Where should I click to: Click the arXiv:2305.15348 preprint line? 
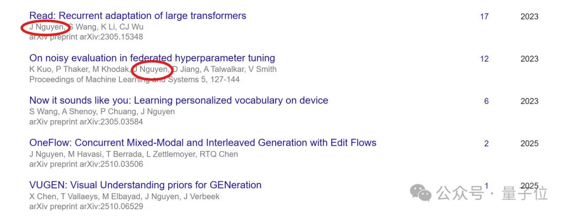tap(86, 37)
